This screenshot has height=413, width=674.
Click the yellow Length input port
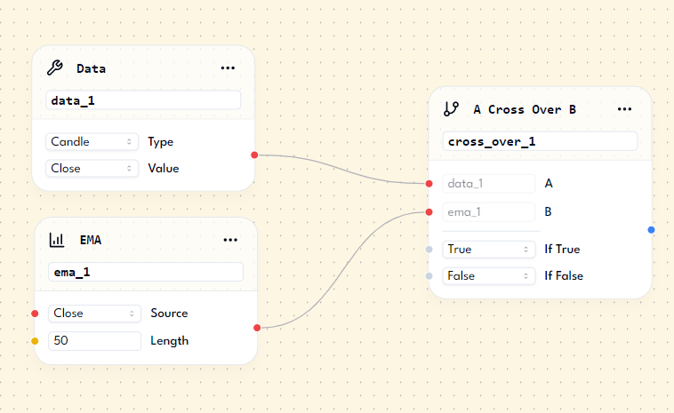point(35,340)
